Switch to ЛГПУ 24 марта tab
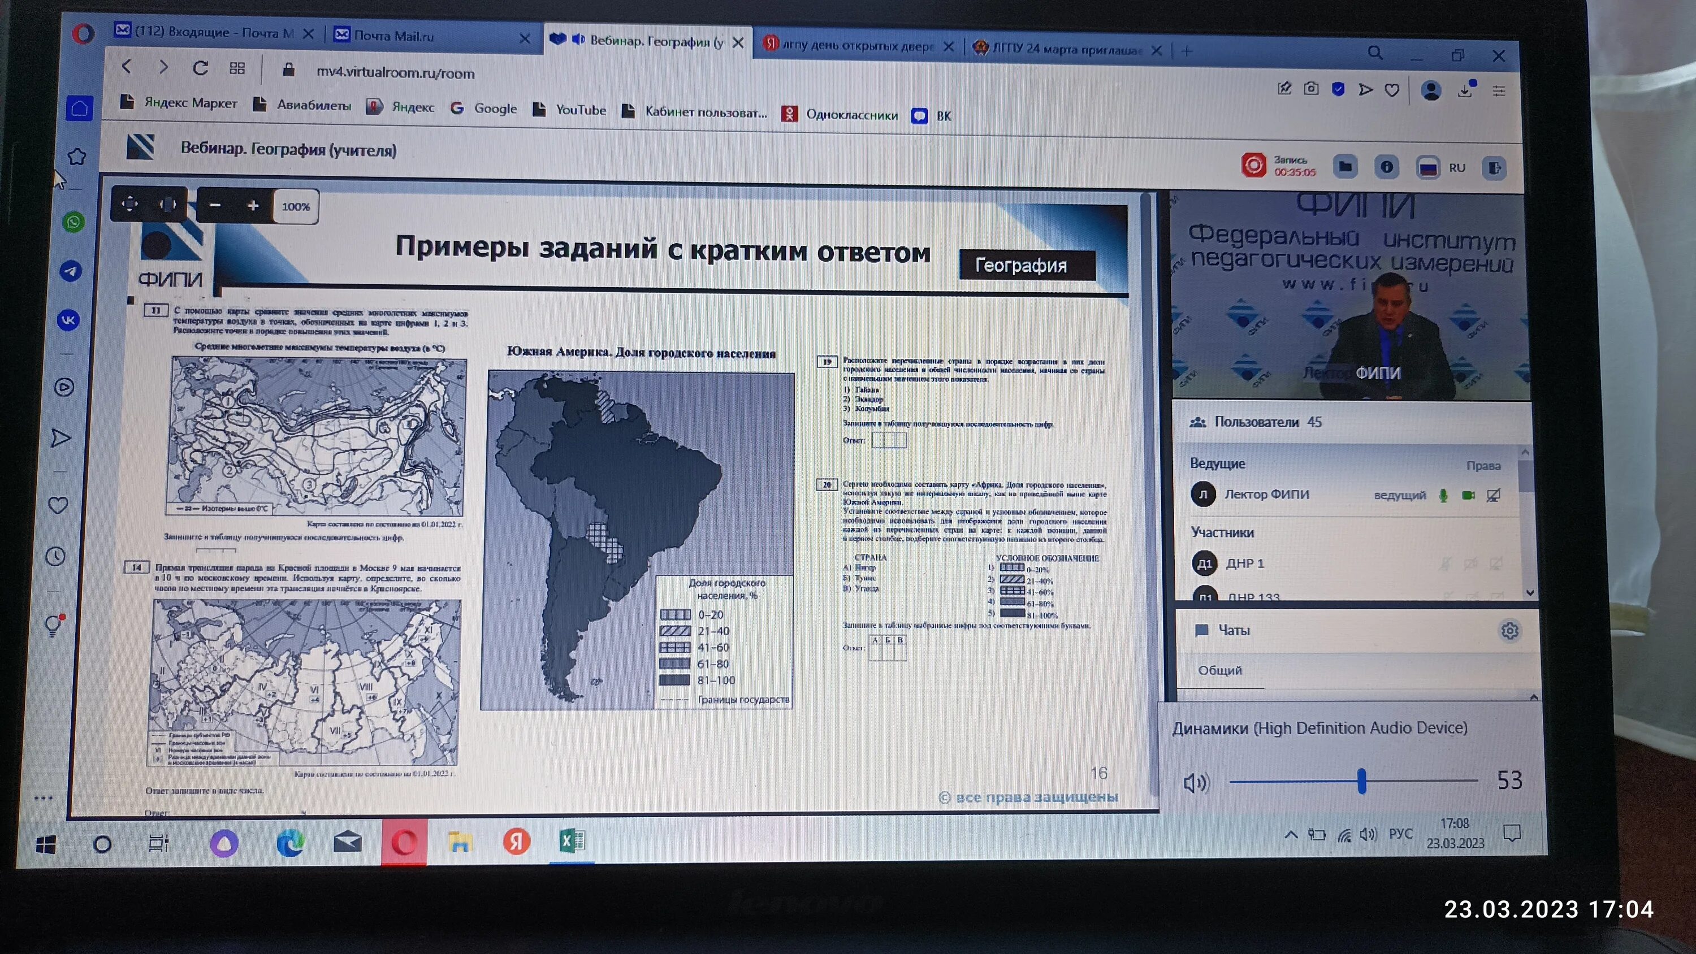The height and width of the screenshot is (954, 1696). tap(1067, 49)
